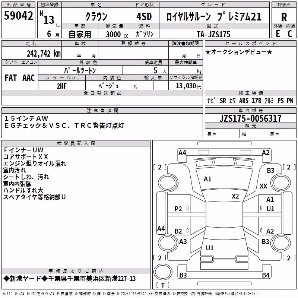
Task: Select the note スペアタイヤ等格納部U
Action: (35, 197)
